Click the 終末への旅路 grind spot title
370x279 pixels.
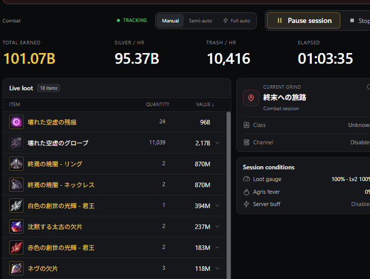pyautogui.click(x=285, y=97)
